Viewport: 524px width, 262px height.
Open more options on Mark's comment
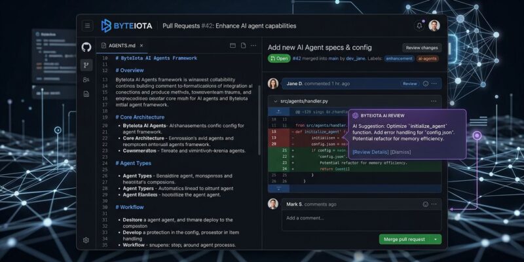coord(434,204)
